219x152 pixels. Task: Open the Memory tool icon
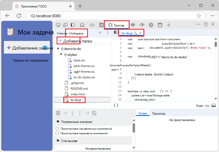point(151,25)
